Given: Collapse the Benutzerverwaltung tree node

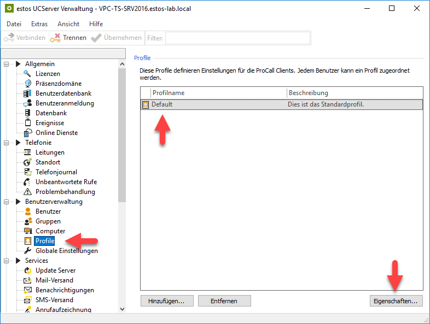Looking at the screenshot, I should [x=7, y=202].
